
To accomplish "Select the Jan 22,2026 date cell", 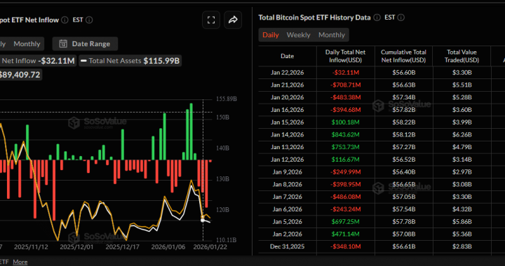I will (288, 73).
